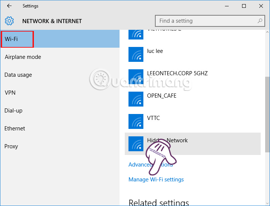Select the Wi-Fi tab in the sidebar
Viewport: 270px width, 206px height.
tap(60, 39)
